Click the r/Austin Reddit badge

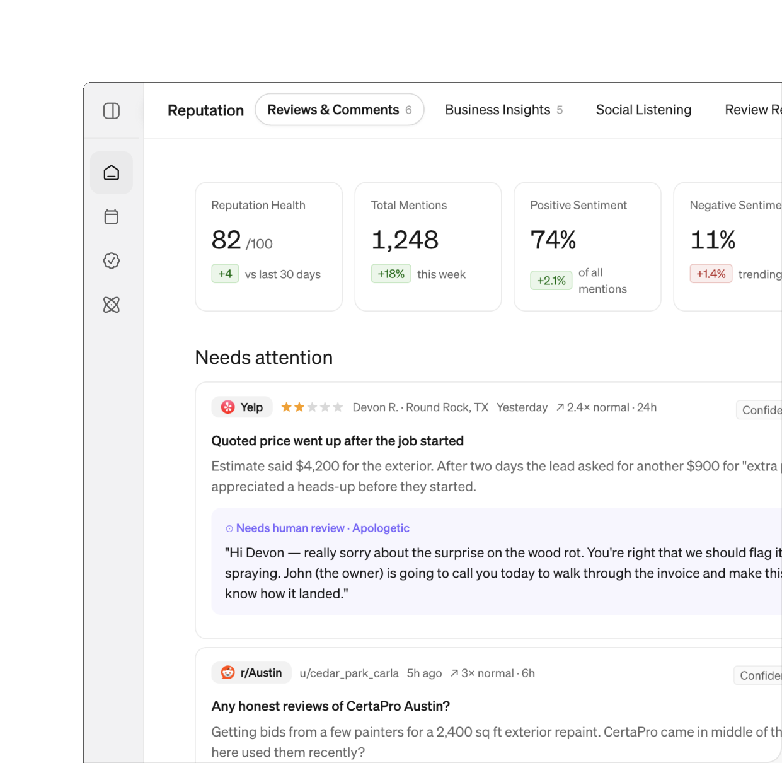pos(251,673)
